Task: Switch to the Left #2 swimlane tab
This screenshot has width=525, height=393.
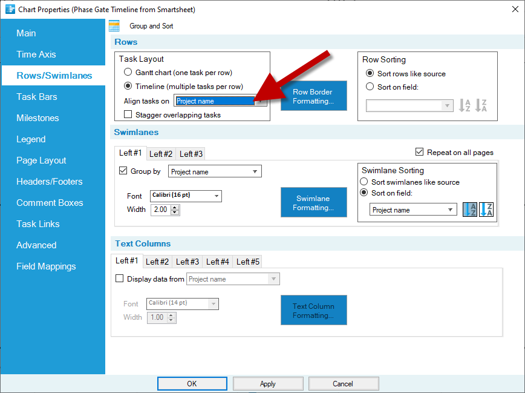Action: (x=160, y=154)
